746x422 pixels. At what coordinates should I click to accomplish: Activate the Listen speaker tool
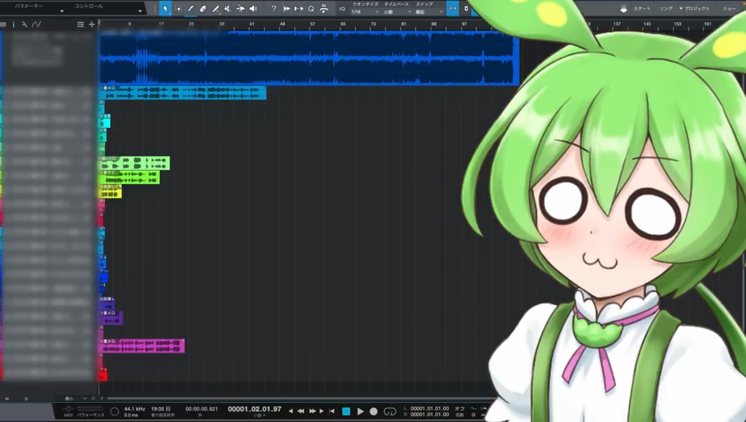pyautogui.click(x=253, y=9)
